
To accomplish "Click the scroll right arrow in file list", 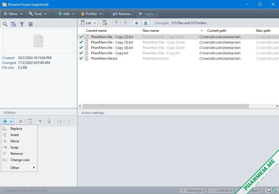I will point(277,106).
